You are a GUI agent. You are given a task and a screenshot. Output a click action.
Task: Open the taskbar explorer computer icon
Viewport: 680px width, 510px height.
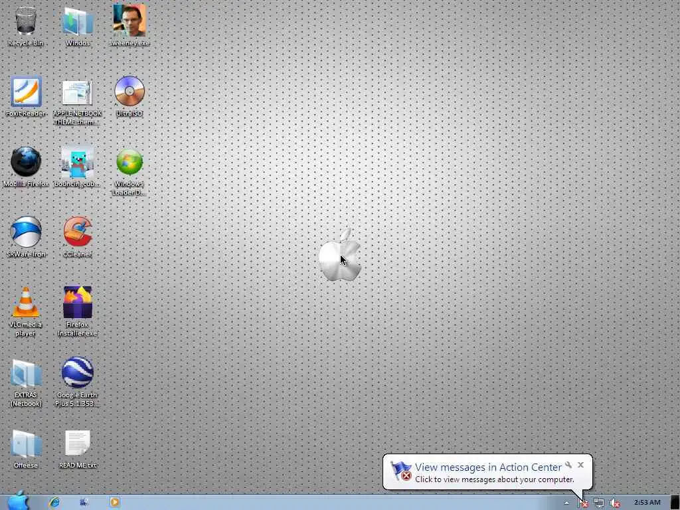click(x=84, y=502)
